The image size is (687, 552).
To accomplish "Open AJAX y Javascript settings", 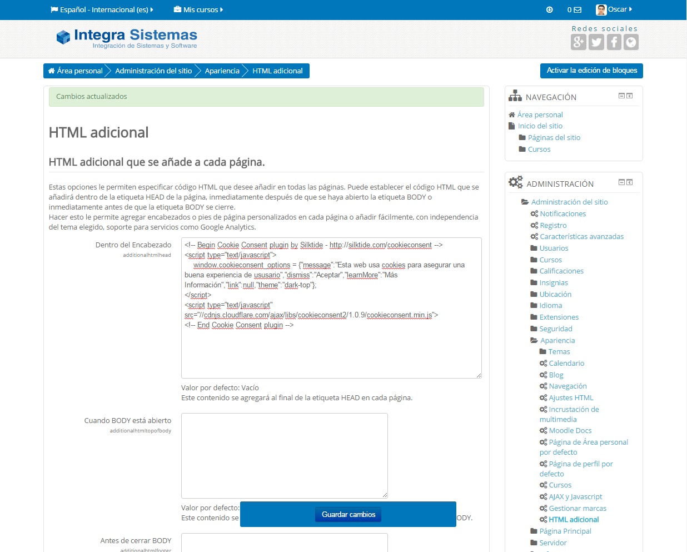I will click(x=575, y=496).
